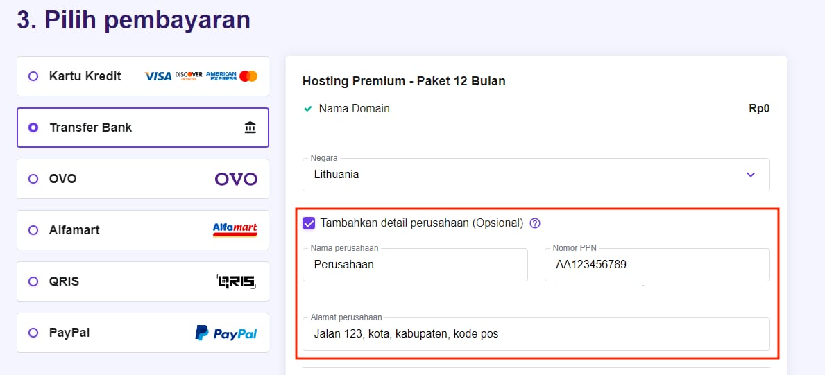Uncheck Tambahkan detail perusahaan checkbox
This screenshot has width=825, height=375.
tap(309, 223)
